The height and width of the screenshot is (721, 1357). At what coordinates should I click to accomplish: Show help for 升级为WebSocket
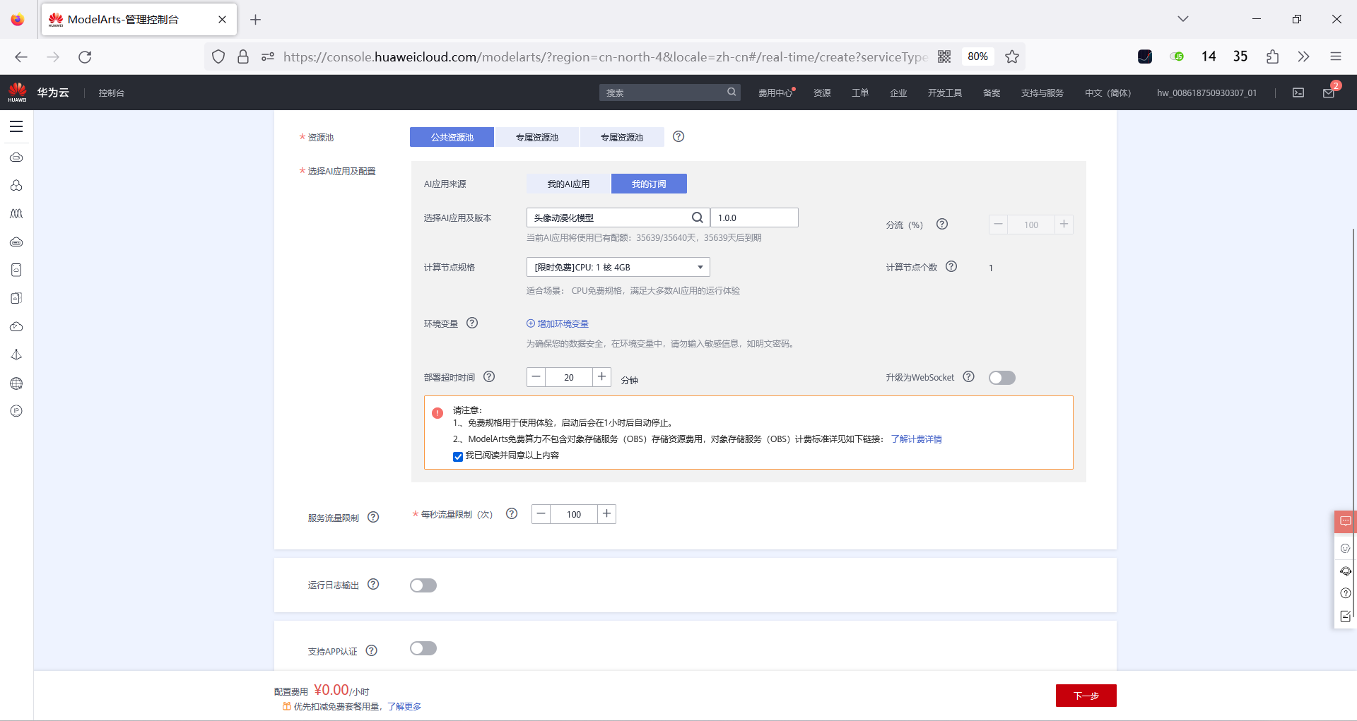(x=969, y=376)
